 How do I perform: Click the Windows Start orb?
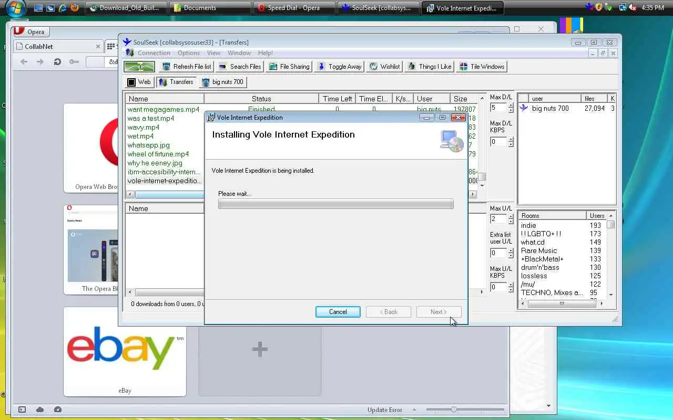click(x=16, y=8)
